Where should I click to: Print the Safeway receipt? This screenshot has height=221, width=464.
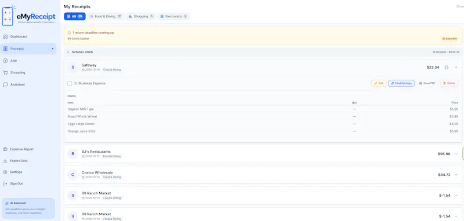point(447,67)
